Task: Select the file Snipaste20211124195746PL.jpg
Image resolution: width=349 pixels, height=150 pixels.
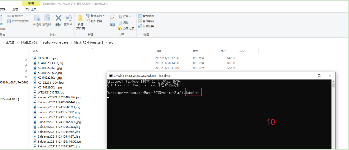Action: (59, 117)
